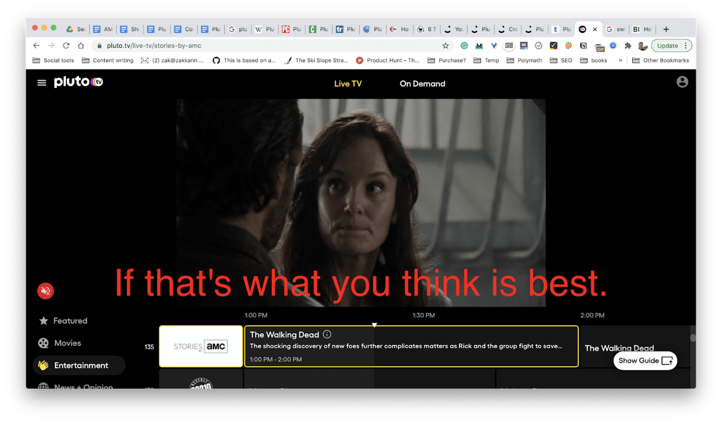This screenshot has height=423, width=722.
Task: Click the black checkmark box extension icon
Action: pos(554,46)
